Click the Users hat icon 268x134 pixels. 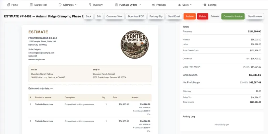click(x=180, y=5)
